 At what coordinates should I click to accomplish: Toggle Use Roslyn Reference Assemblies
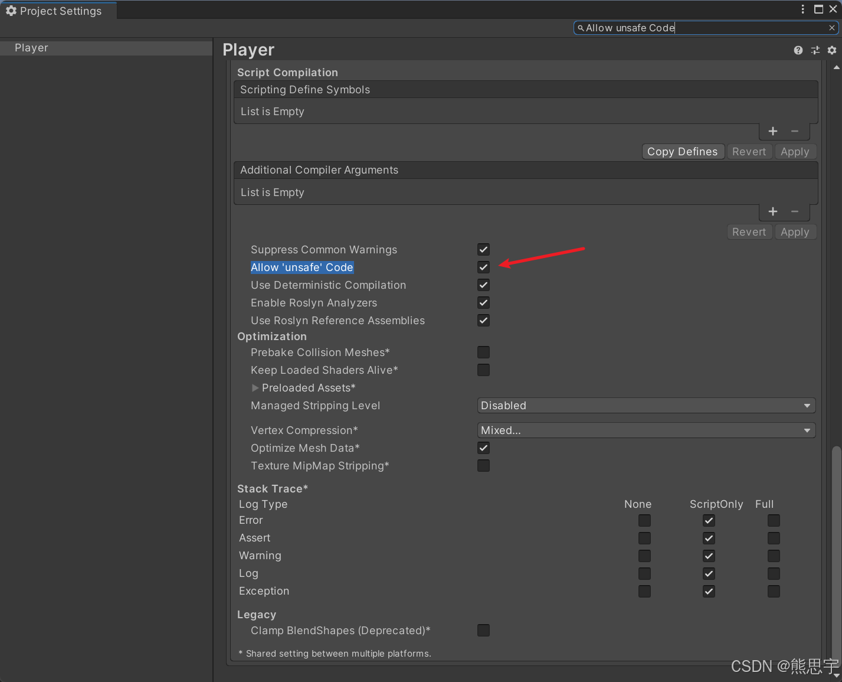pos(483,321)
